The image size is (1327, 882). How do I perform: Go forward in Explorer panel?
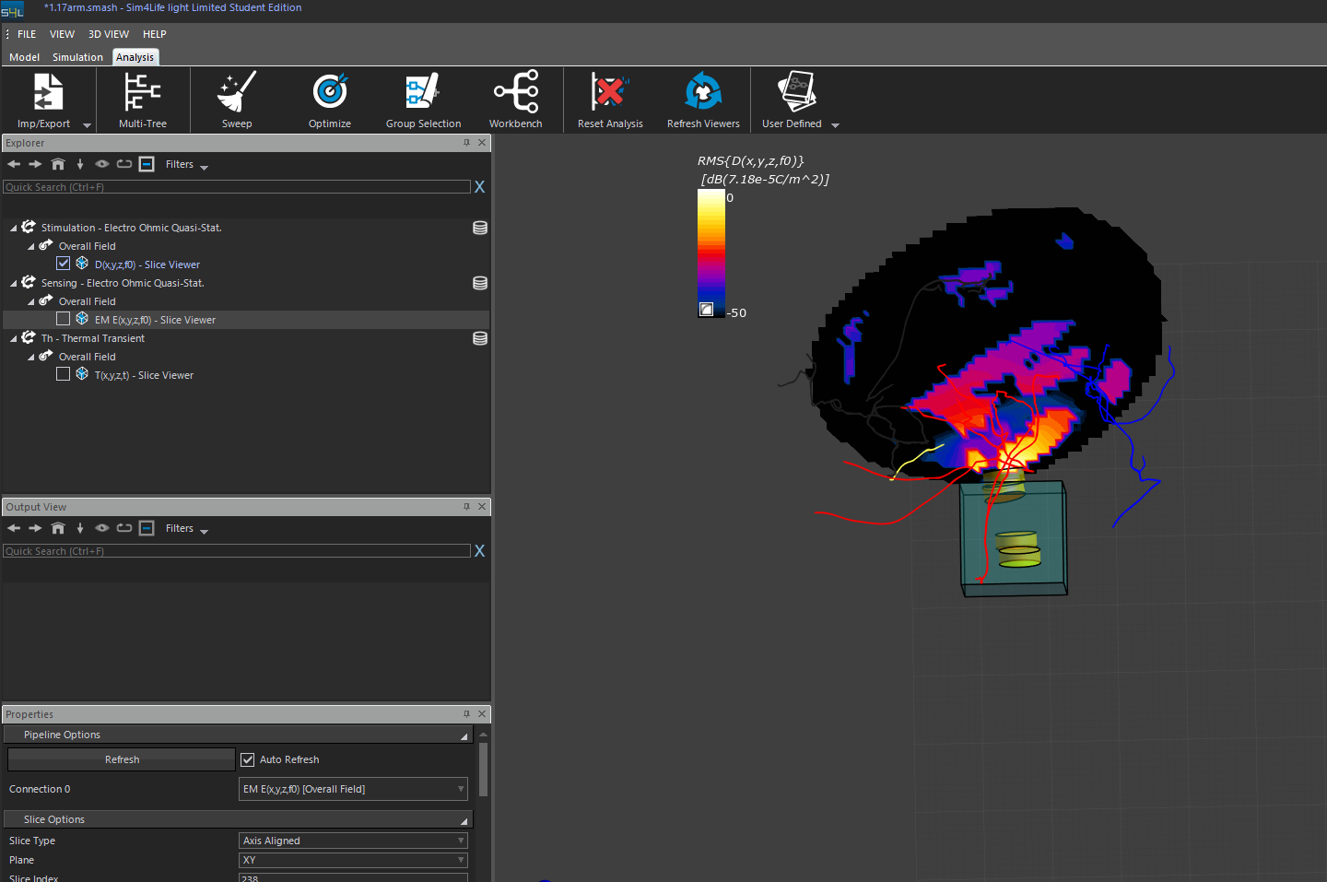coord(35,164)
